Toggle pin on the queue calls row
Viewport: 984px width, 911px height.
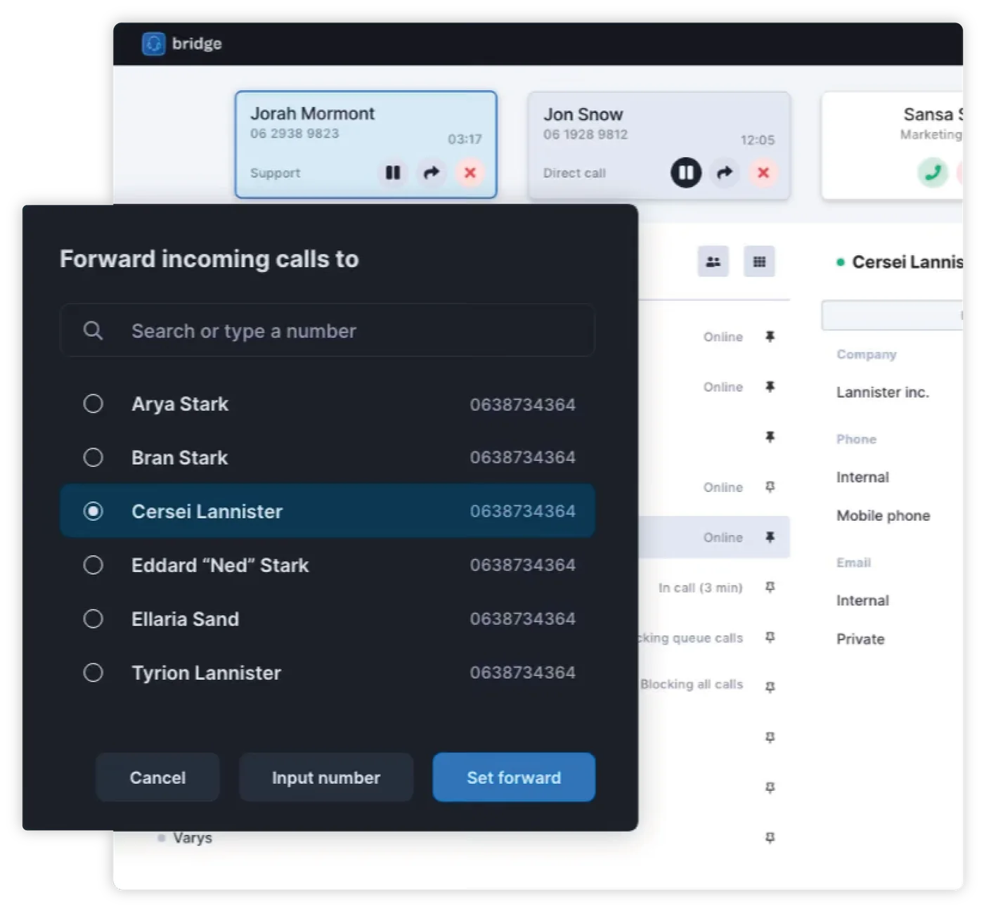(770, 638)
